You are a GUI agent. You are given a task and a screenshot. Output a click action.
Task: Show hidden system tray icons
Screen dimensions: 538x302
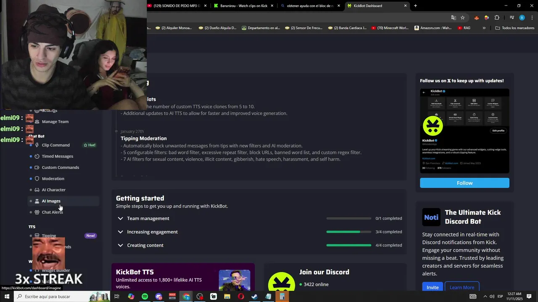point(485,297)
